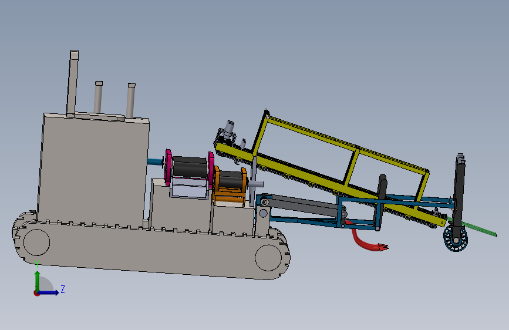The width and height of the screenshot is (509, 330).
Task: Select the black rounded post through blue frame
Action: coord(381,201)
